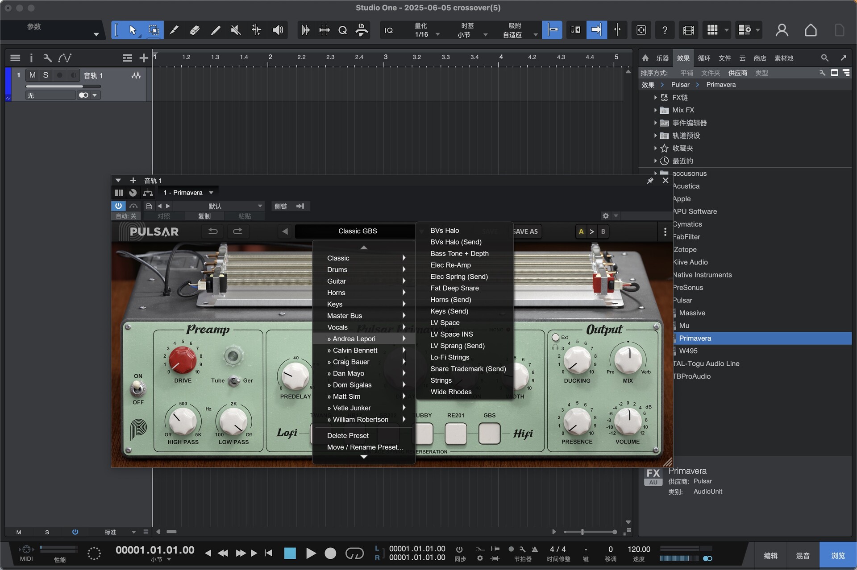
Task: Select the Paint line tool
Action: (216, 30)
